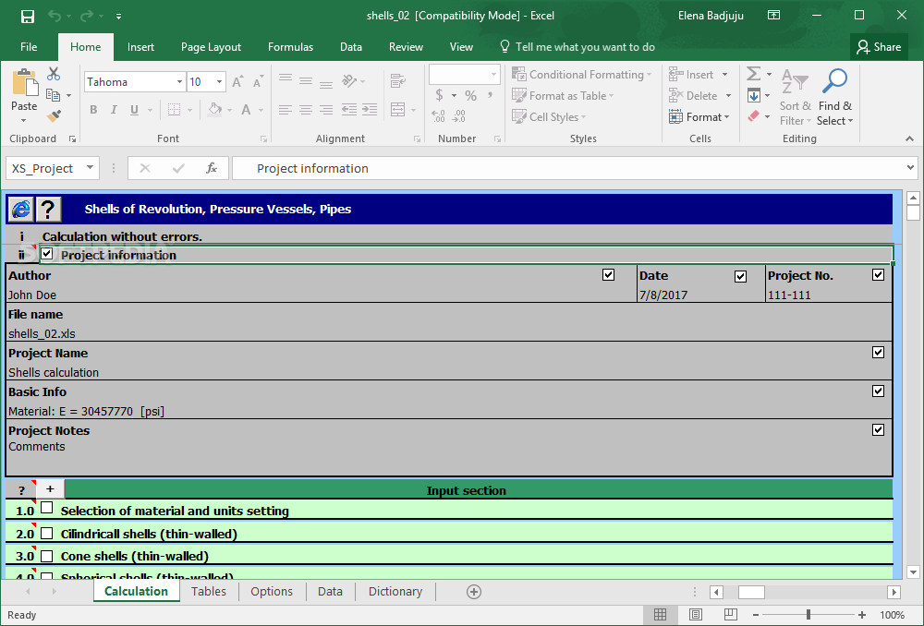Image resolution: width=924 pixels, height=626 pixels.
Task: Uncheck the Project information checkbox
Action: coord(47,254)
